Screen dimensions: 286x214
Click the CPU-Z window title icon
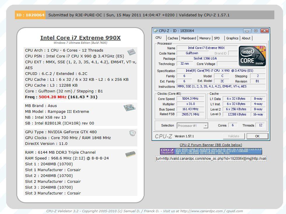pos(155,31)
